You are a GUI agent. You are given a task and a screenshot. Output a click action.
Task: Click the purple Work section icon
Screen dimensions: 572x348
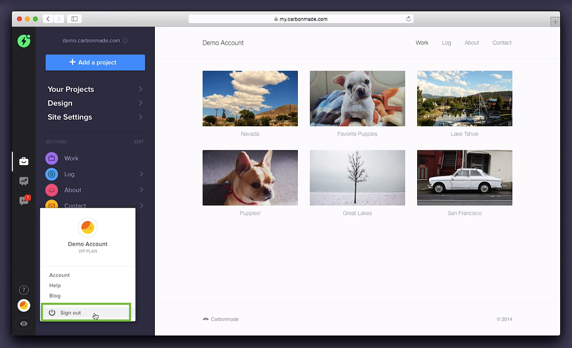52,158
